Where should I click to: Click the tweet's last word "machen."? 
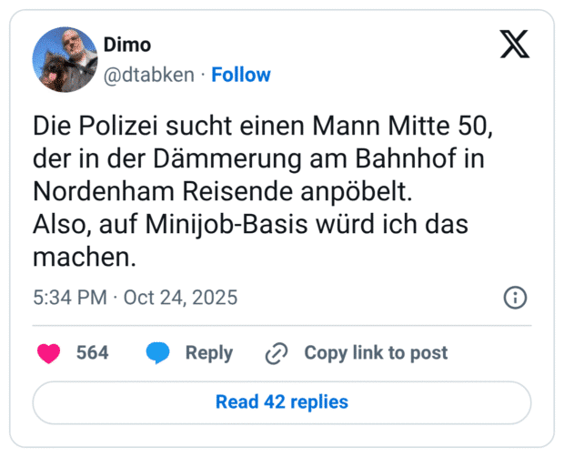click(84, 257)
